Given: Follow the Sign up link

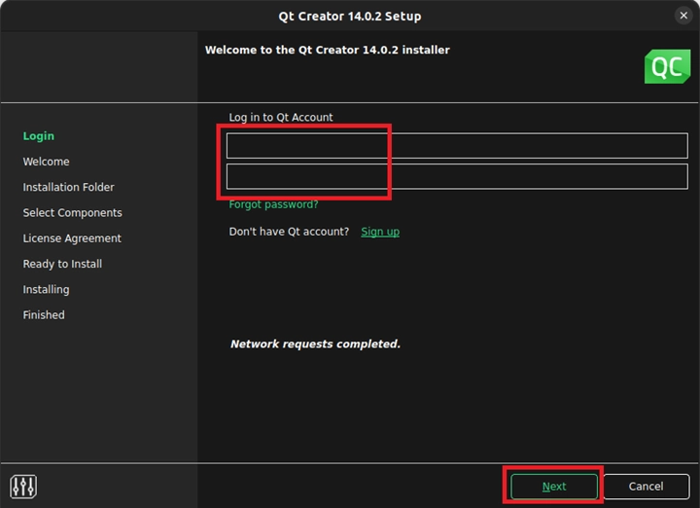Looking at the screenshot, I should pyautogui.click(x=380, y=232).
